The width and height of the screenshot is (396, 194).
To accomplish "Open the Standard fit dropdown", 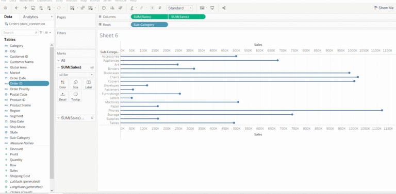I will pyautogui.click(x=180, y=8).
